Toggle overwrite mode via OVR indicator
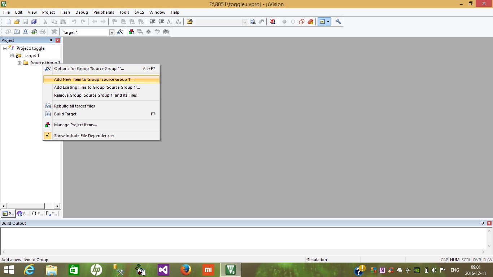Viewport: 493px width, 277px height. [x=477, y=260]
